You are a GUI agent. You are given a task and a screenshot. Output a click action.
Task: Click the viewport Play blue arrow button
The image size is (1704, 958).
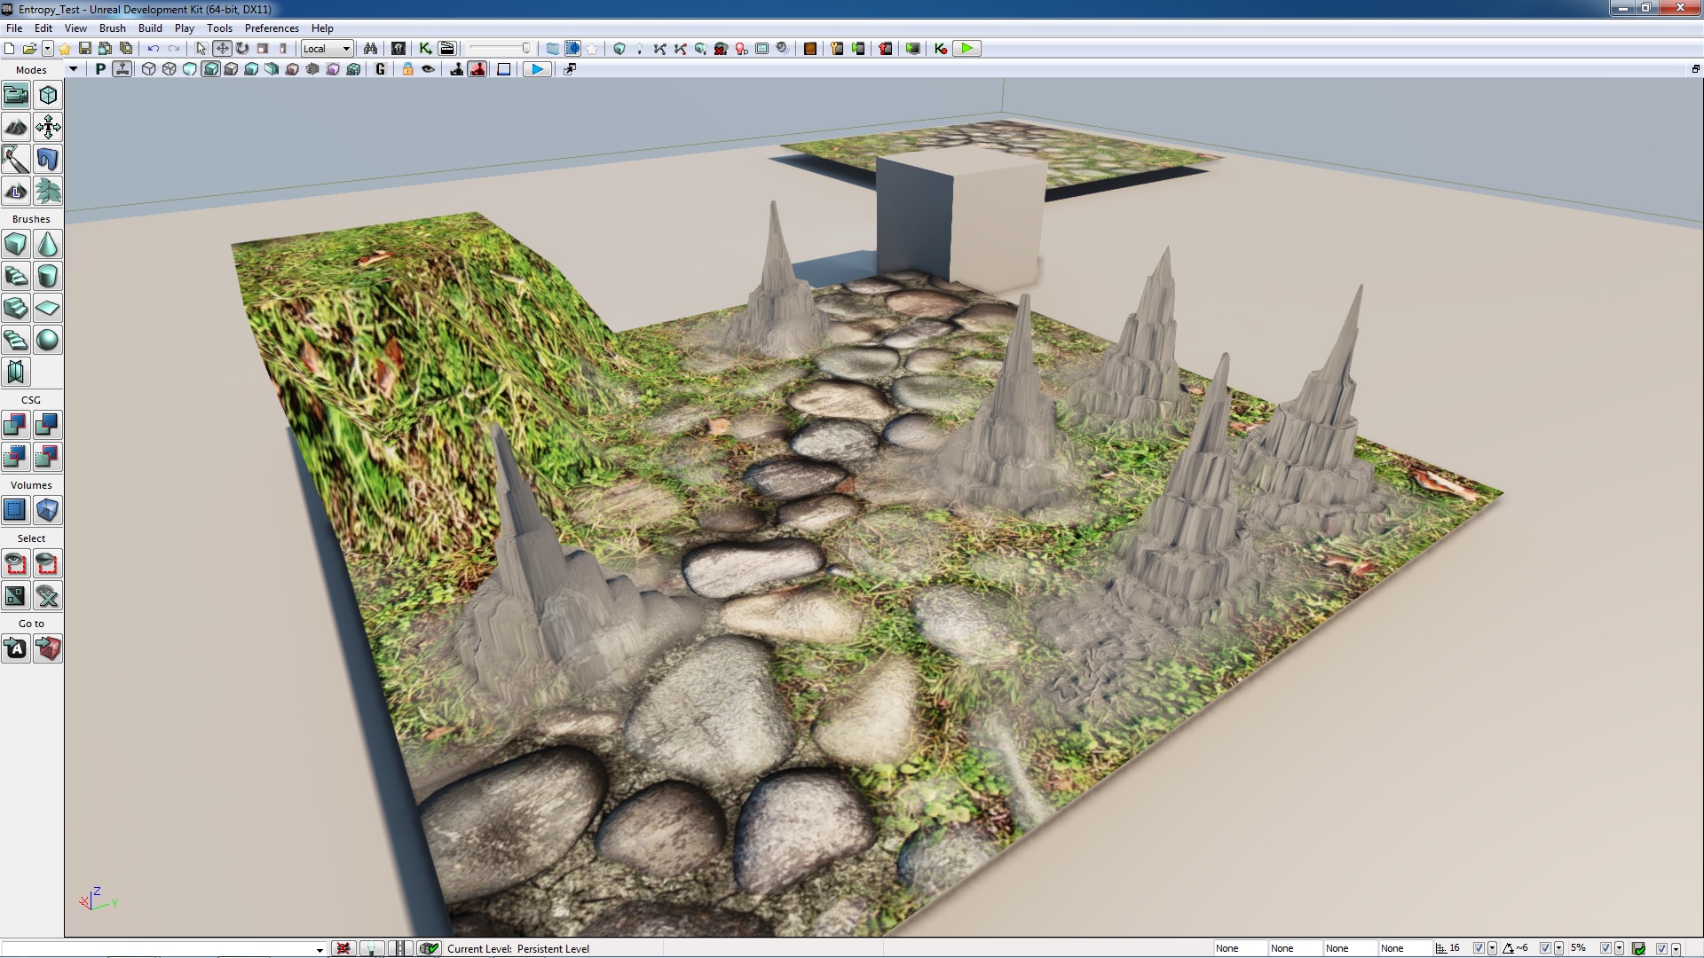[536, 69]
